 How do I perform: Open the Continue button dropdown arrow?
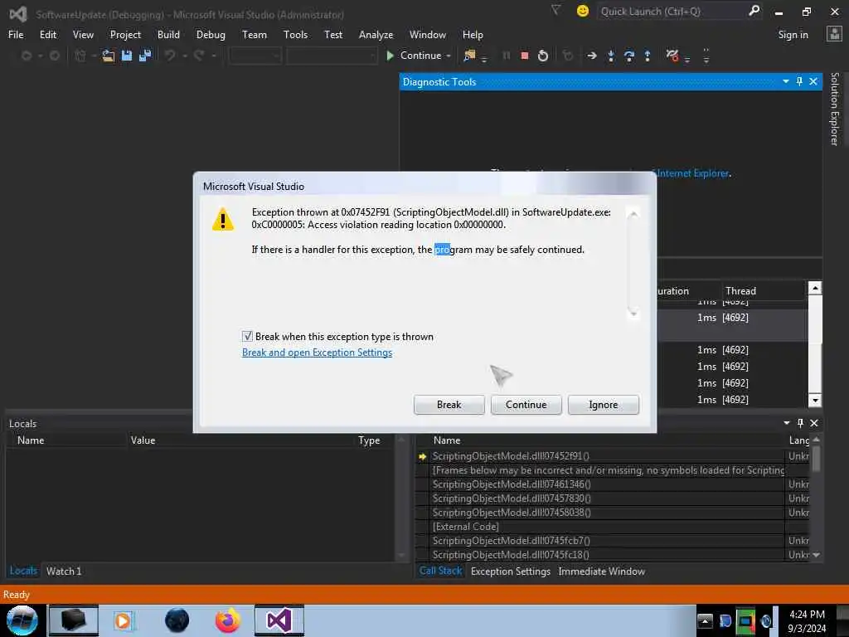pos(449,56)
